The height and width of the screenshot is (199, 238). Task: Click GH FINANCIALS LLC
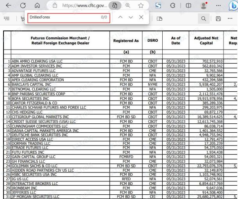pos(28,162)
